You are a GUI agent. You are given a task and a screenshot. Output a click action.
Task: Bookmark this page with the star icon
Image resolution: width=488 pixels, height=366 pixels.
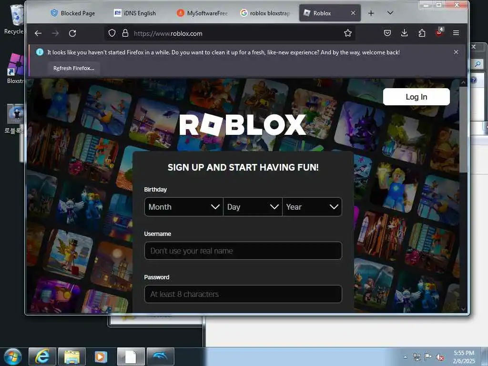[347, 33]
